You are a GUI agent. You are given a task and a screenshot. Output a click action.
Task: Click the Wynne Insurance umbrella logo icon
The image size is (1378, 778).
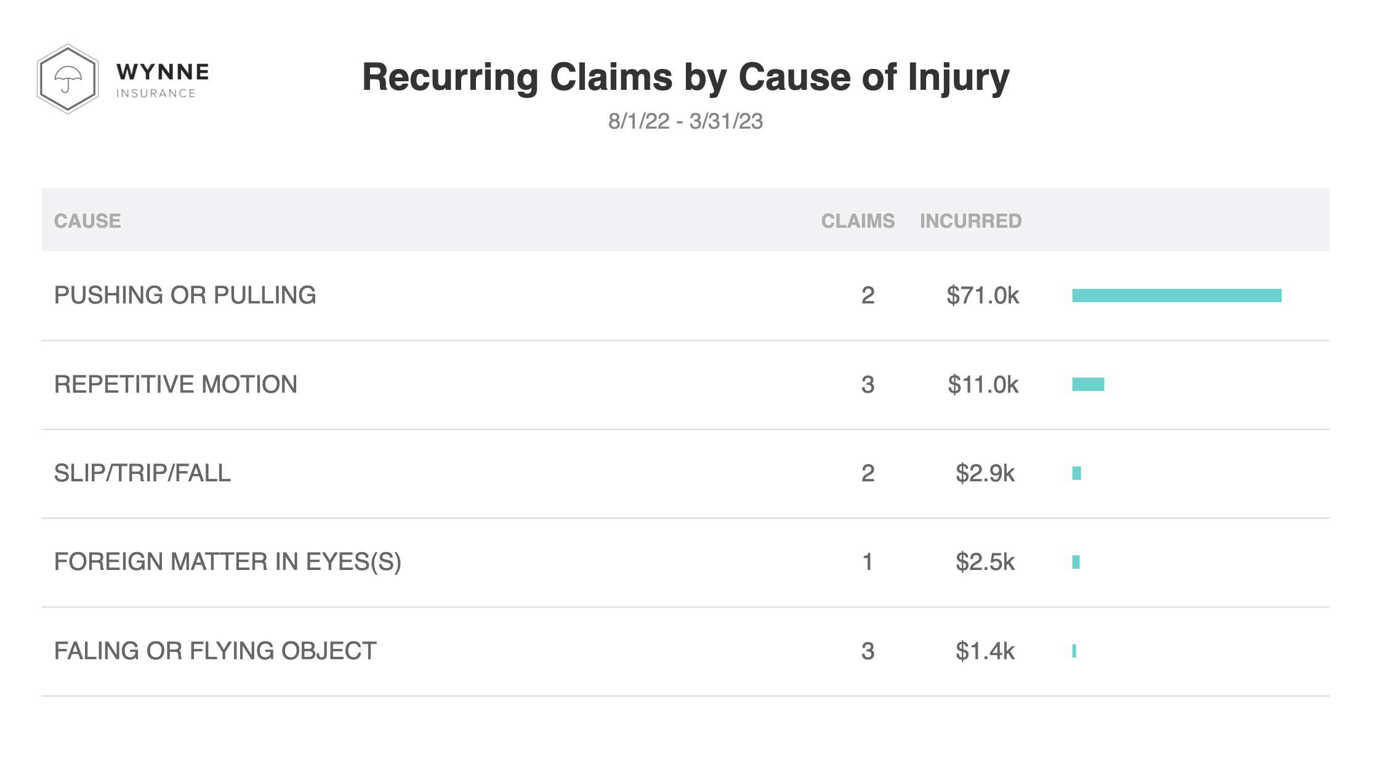click(x=68, y=79)
